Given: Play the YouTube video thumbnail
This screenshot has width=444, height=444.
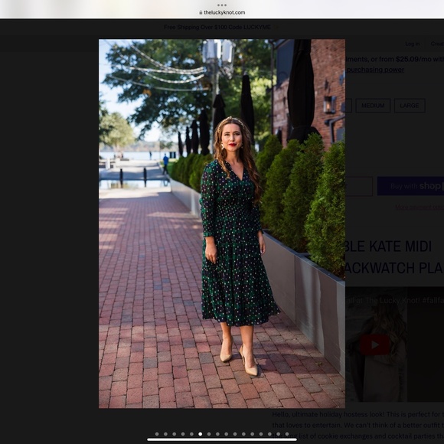Looking at the screenshot, I should [x=374, y=344].
